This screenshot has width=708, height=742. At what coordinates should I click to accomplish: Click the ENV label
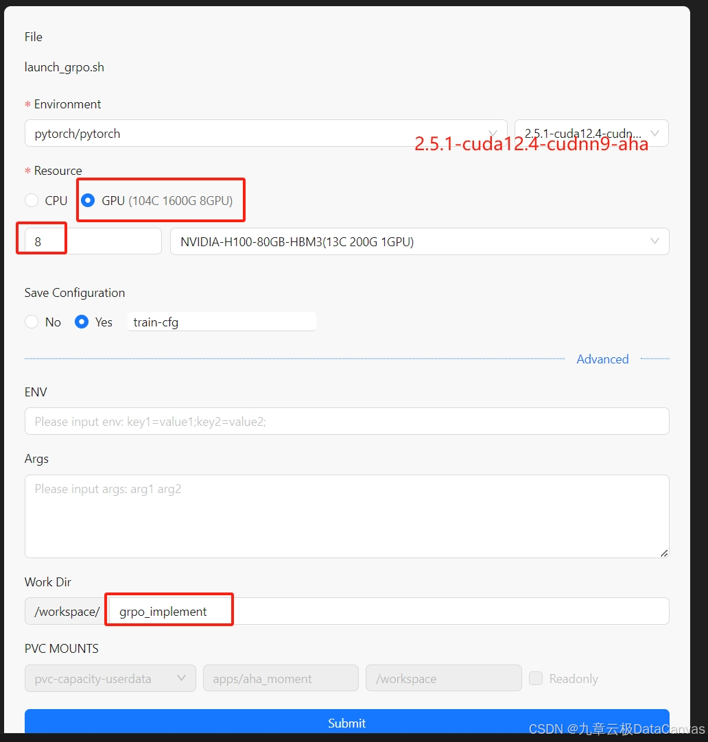(36, 392)
